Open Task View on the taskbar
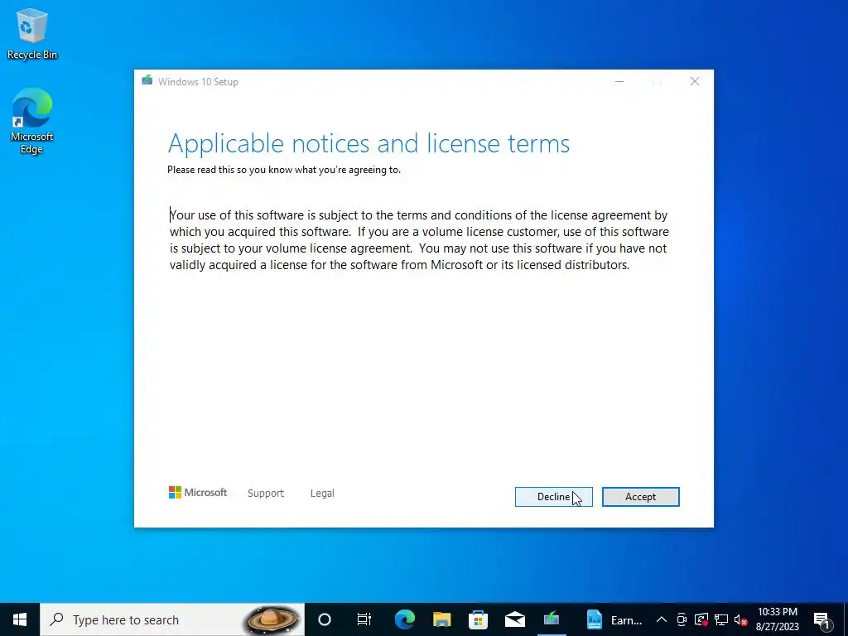 pyautogui.click(x=364, y=619)
